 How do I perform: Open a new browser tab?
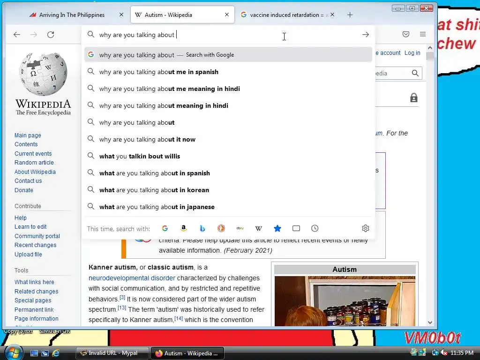click(x=350, y=15)
